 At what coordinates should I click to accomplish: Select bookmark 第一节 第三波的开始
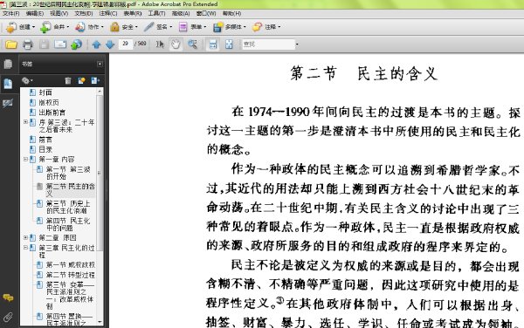pyautogui.click(x=68, y=173)
